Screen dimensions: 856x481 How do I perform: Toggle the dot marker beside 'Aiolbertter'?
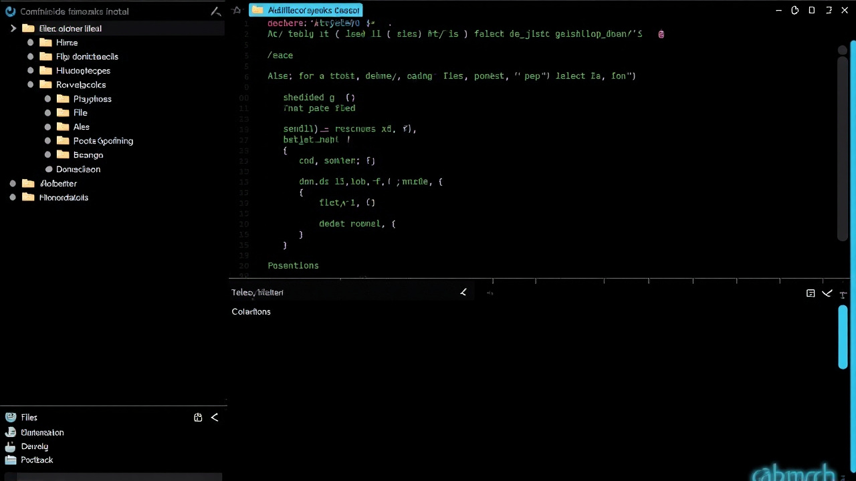[x=13, y=184]
